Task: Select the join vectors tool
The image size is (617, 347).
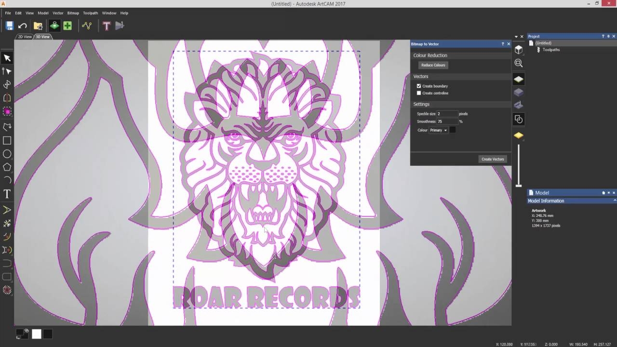Action: [7, 250]
